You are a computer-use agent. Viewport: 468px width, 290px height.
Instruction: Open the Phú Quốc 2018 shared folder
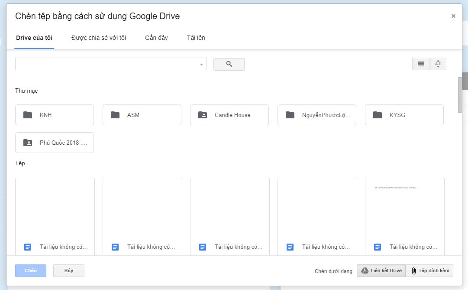(54, 143)
